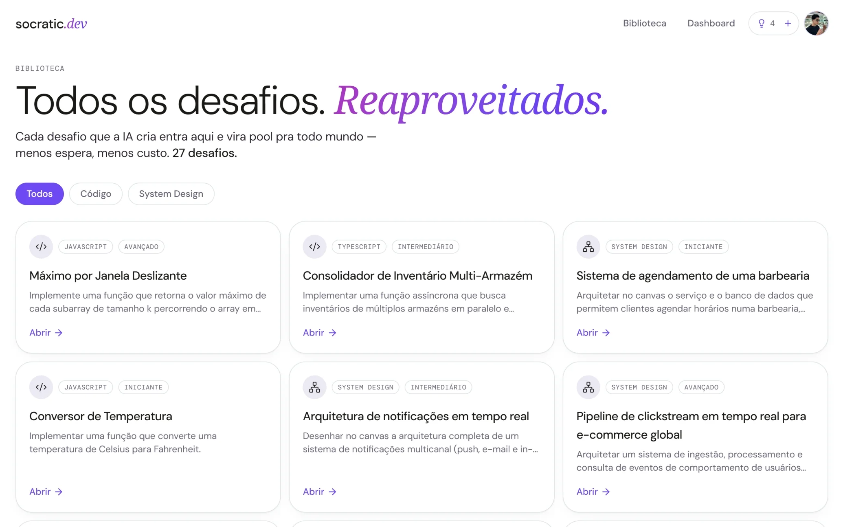
Task: Click diagram icon on notificações em tempo real card
Action: (x=314, y=387)
